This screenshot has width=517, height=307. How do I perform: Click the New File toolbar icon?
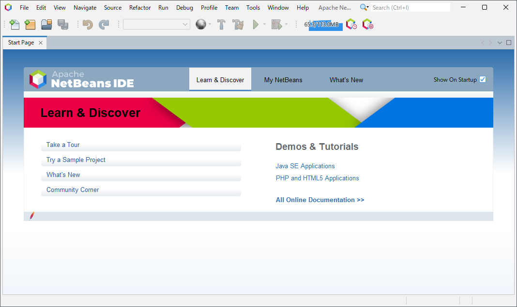click(15, 24)
